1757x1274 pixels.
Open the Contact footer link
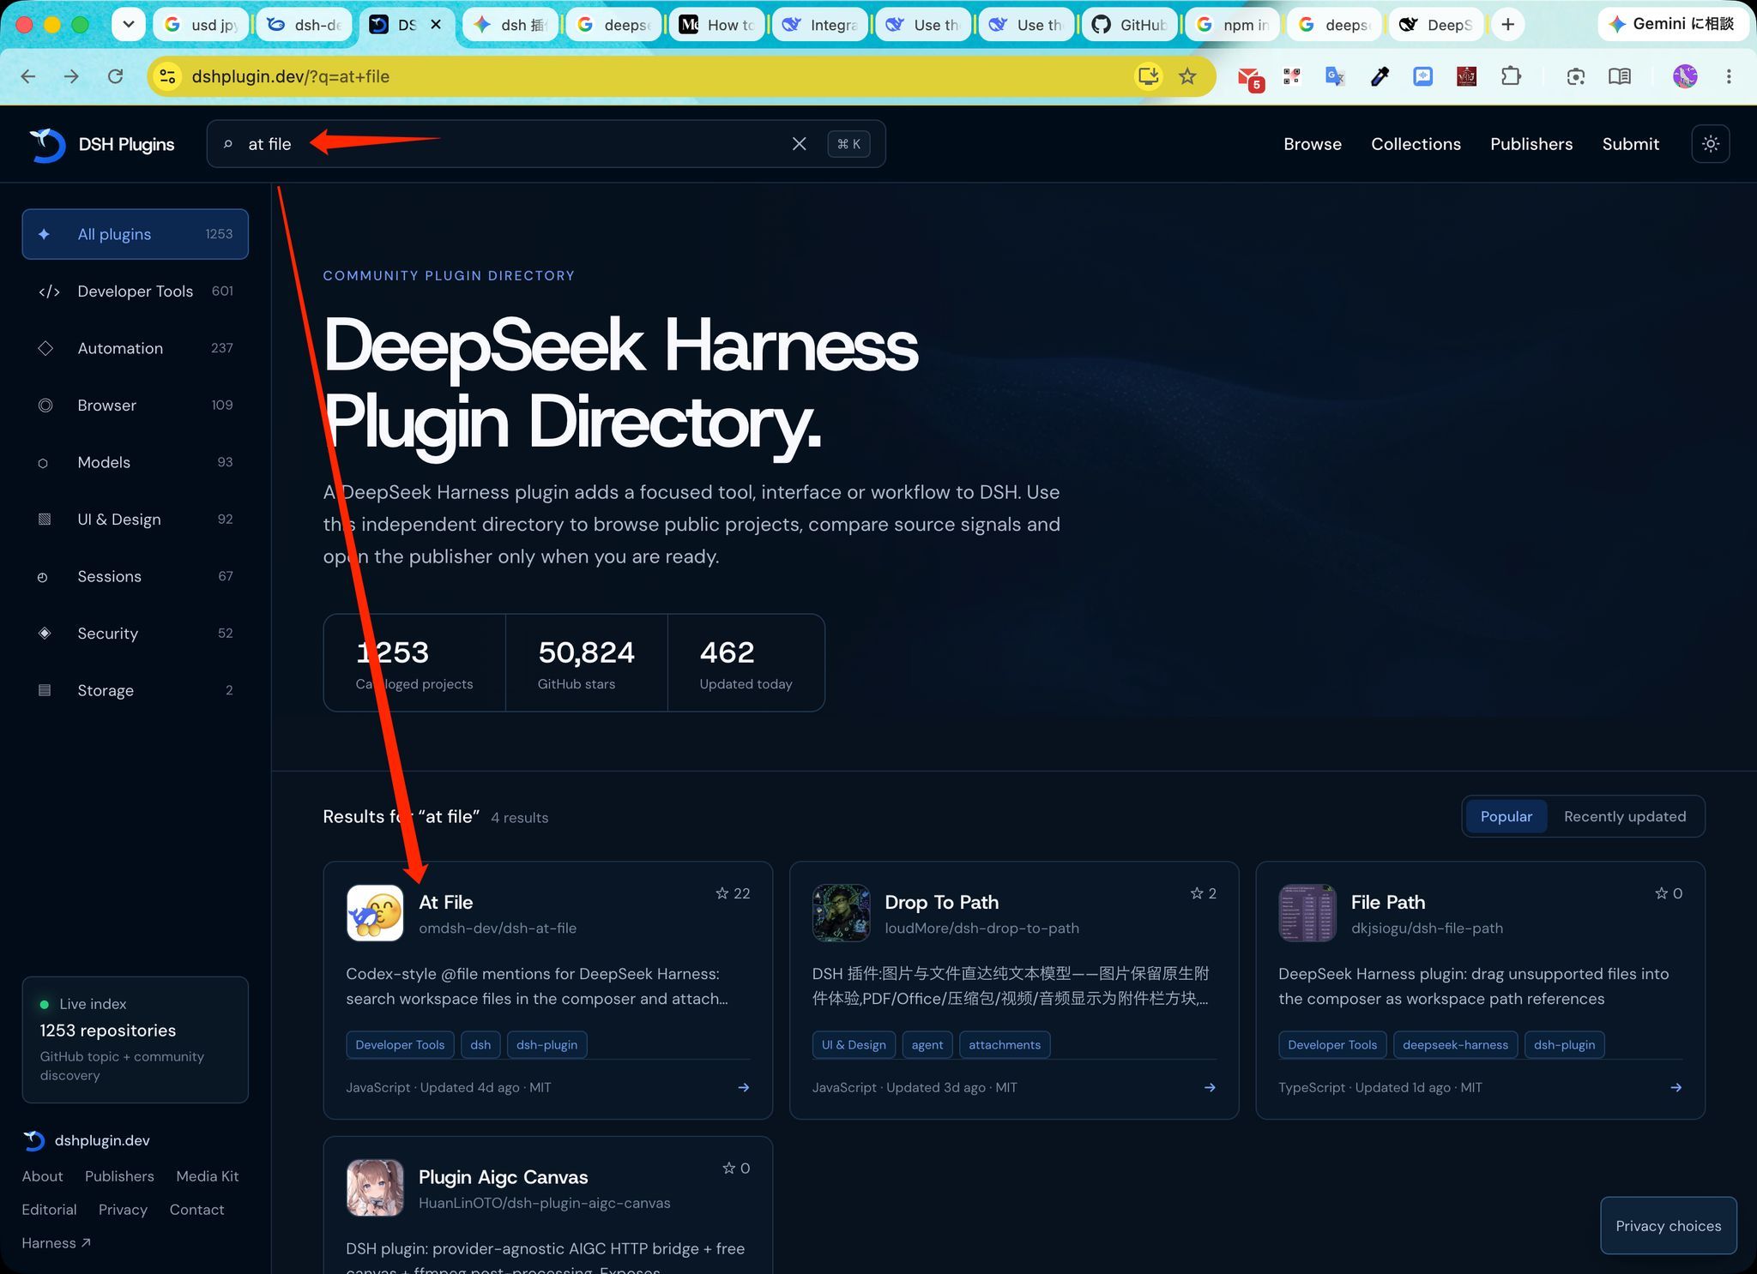click(x=196, y=1210)
